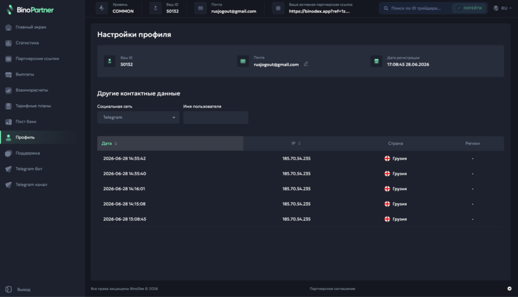518x297 pixels.
Task: Click the user ID icon in top header
Action: pyautogui.click(x=156, y=8)
